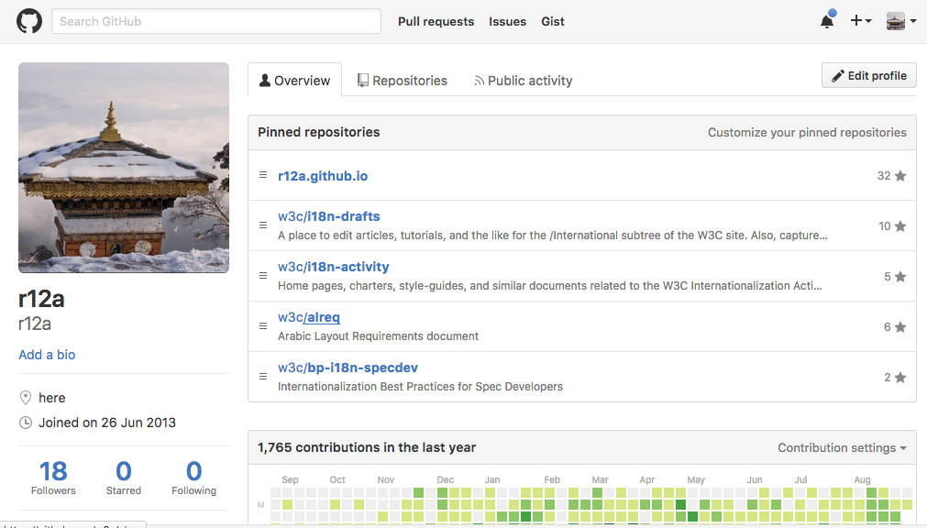Open the plus create-new dropdown
Screen dimensions: 927x528
[x=860, y=21]
